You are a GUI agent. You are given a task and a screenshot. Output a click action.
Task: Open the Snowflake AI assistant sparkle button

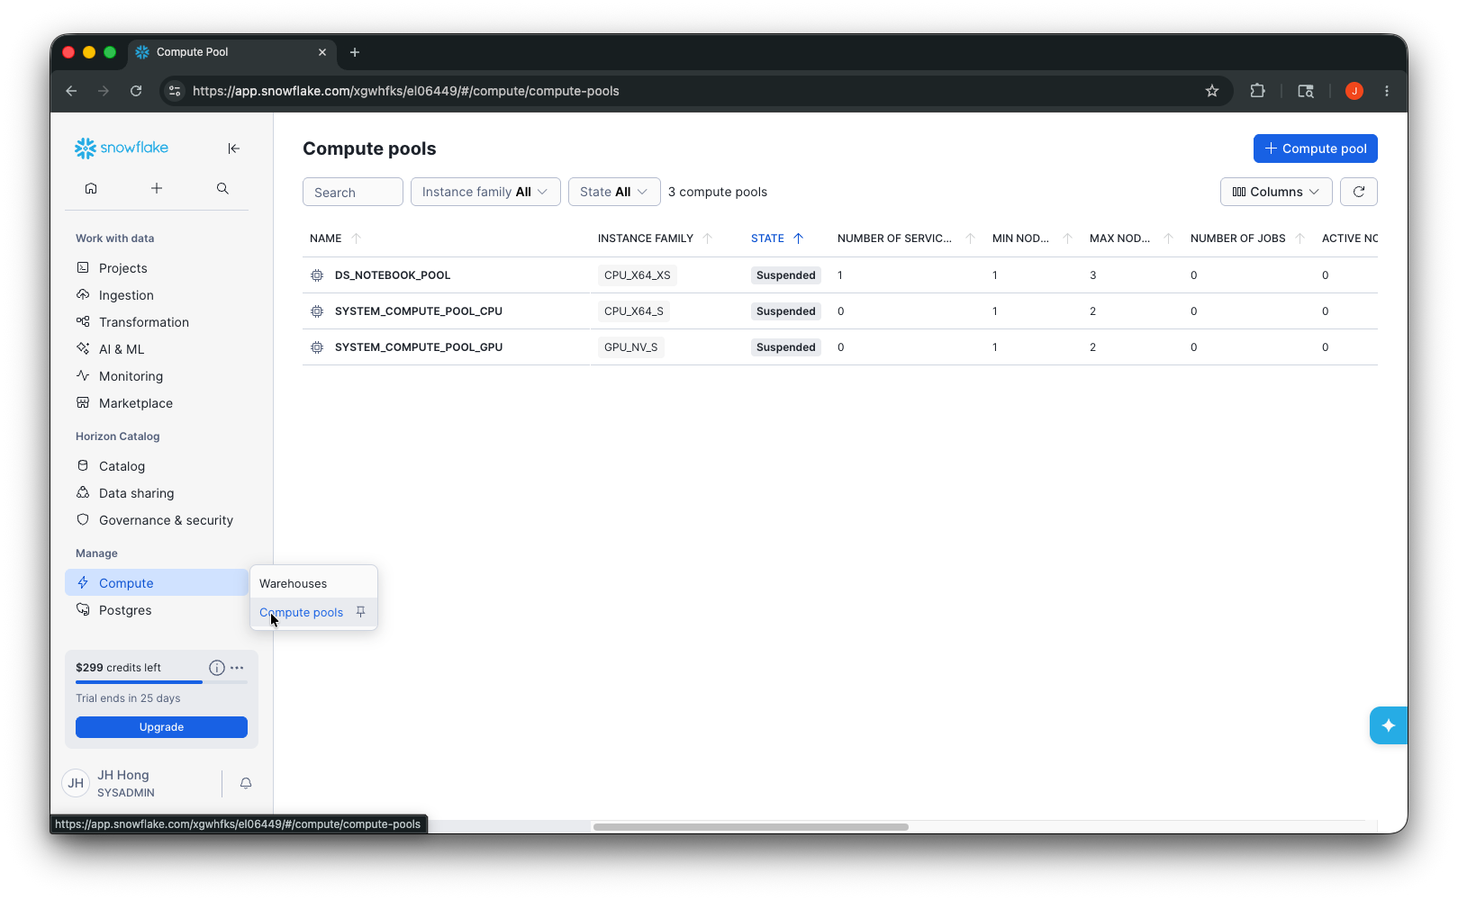1388,725
